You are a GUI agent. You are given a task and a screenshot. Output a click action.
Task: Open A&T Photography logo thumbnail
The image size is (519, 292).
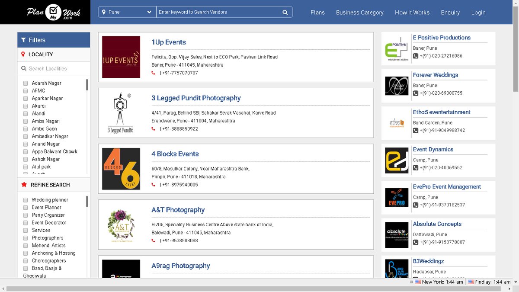coord(121,225)
